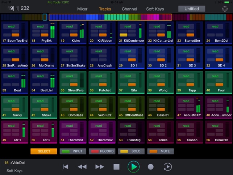Viewport: 233px width, 175px height.
Task: Click the orange SELECT mode button
Action: pos(43,151)
